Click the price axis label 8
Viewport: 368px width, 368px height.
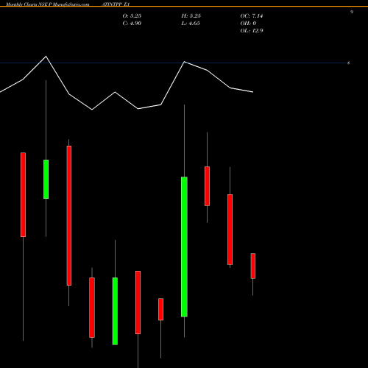(348, 63)
